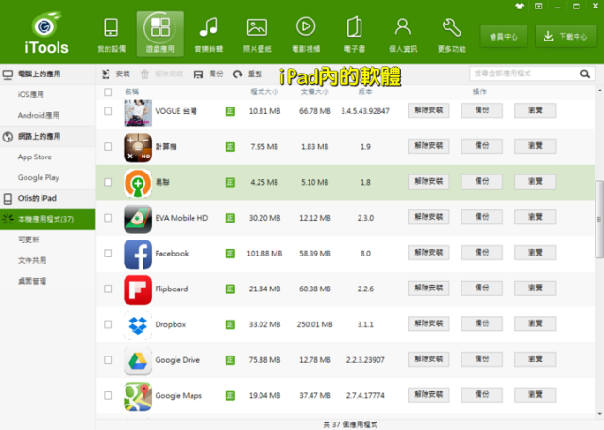
Task: Open the desktop management sidebar item
Action: (48, 281)
